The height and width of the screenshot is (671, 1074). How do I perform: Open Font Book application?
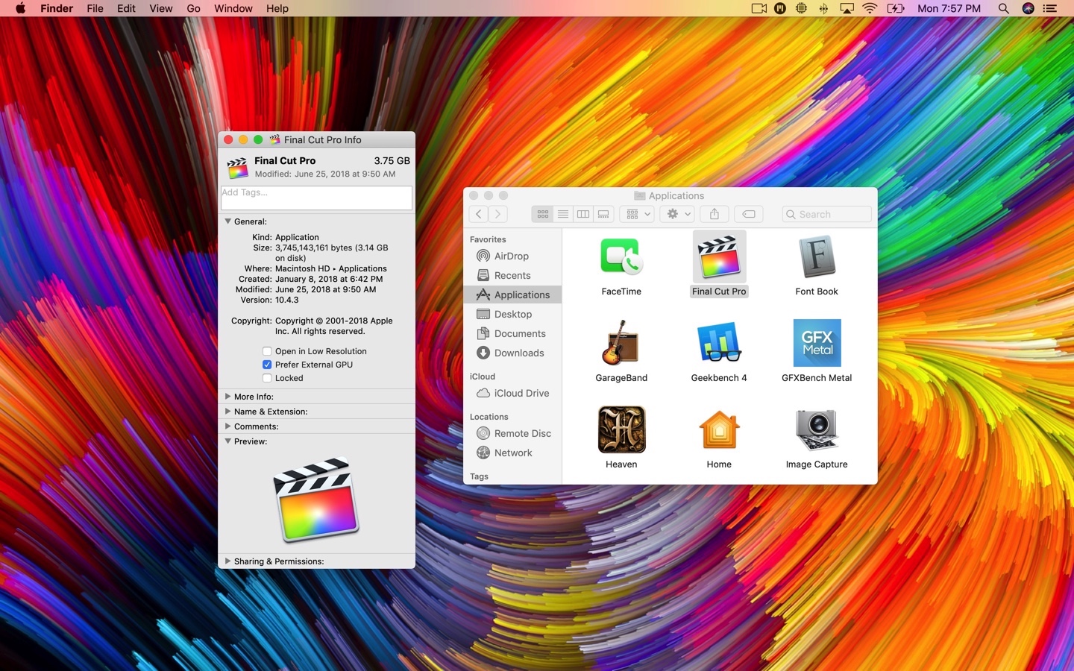tap(816, 257)
